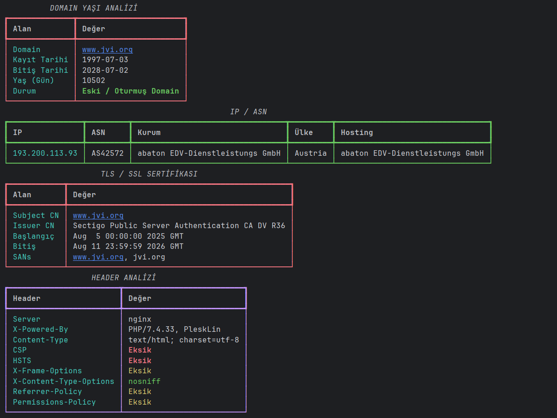This screenshot has height=418, width=557.
Task: Click the red Eksik value for HSTS
Action: 140,360
